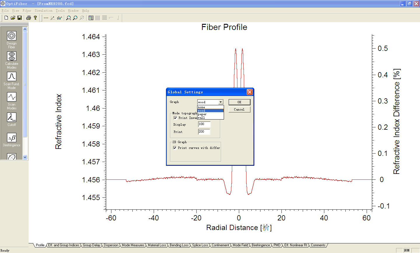Image resolution: width=420 pixels, height=253 pixels.
Task: Open the Design Fiber tool in sidebar
Action: click(x=12, y=36)
